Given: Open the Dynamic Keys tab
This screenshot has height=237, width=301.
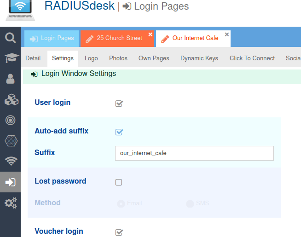Looking at the screenshot, I should 199,58.
